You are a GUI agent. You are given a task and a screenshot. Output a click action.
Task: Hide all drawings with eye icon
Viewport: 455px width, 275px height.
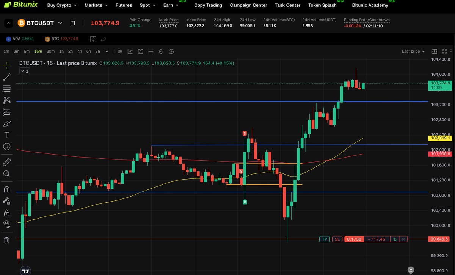[7, 224]
